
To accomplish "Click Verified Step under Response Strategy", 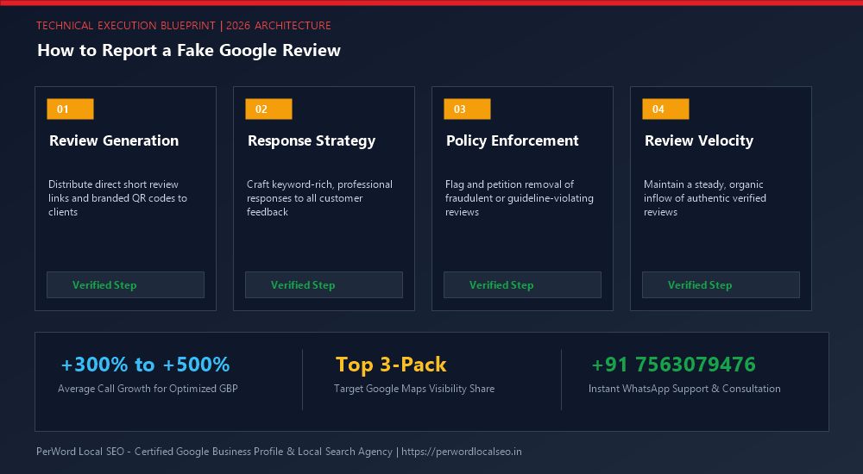I will (324, 285).
